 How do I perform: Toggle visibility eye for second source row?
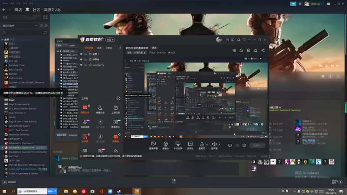click(x=81, y=59)
